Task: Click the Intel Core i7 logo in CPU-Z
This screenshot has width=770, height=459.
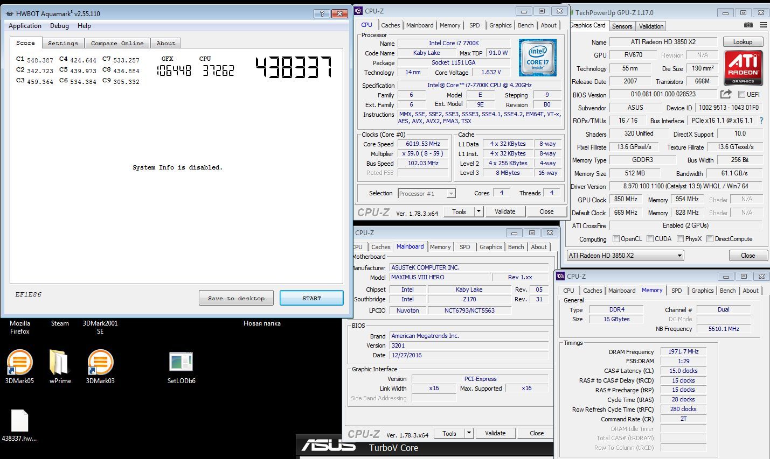Action: click(537, 57)
